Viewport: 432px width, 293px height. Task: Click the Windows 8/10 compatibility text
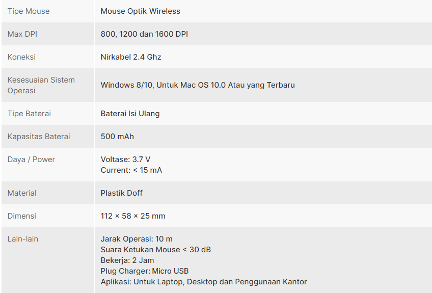(198, 85)
